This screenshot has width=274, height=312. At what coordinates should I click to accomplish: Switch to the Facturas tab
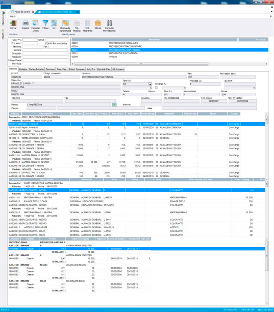tap(50, 69)
